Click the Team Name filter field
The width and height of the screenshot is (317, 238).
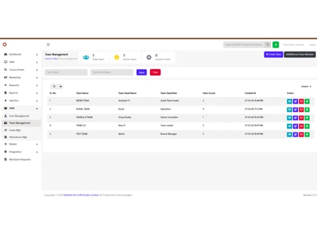[66, 72]
